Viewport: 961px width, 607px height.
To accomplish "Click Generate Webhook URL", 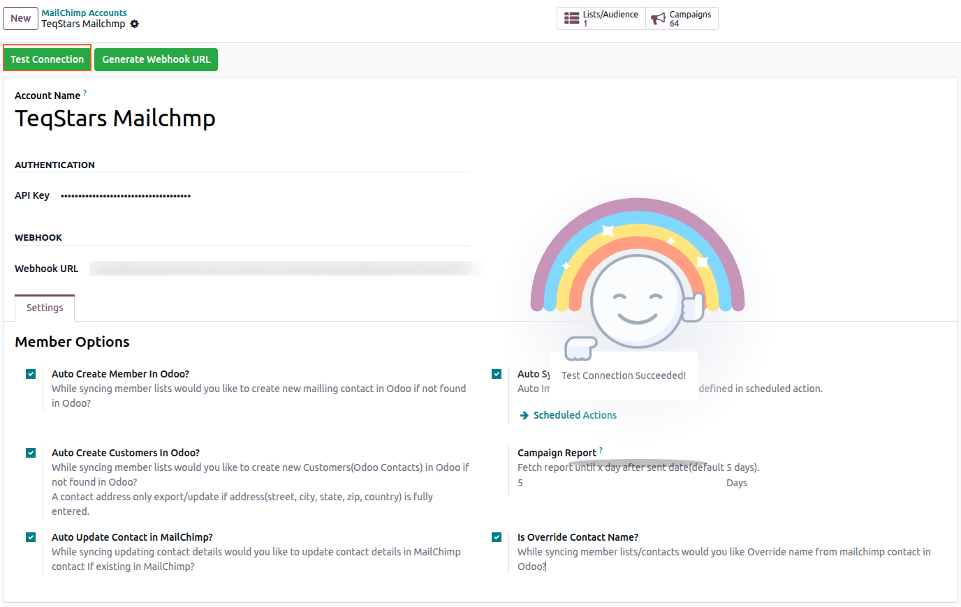I will [x=156, y=59].
